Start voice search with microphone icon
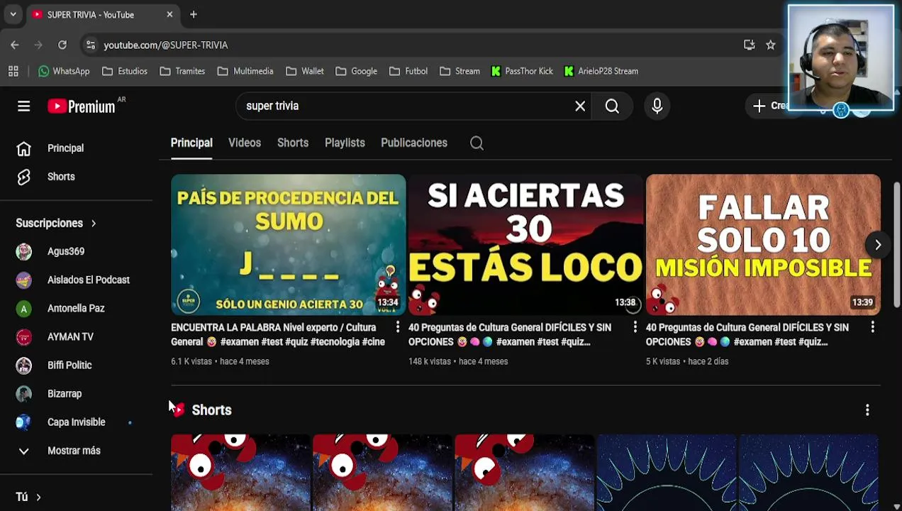The image size is (902, 511). point(657,106)
